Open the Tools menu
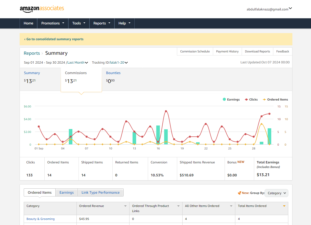The image size is (311, 225). coord(79,23)
